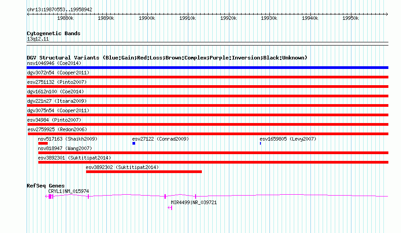This screenshot has height=233, width=401.
Task: Click the red esv2759925 loss bar
Action: (x=208, y=134)
